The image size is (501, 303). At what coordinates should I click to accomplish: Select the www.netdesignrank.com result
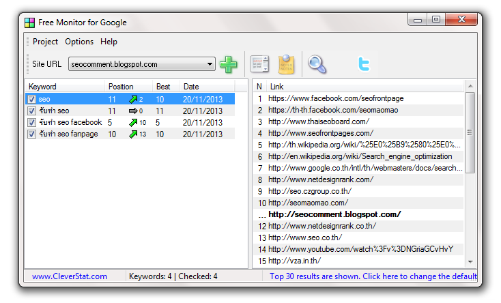click(321, 179)
